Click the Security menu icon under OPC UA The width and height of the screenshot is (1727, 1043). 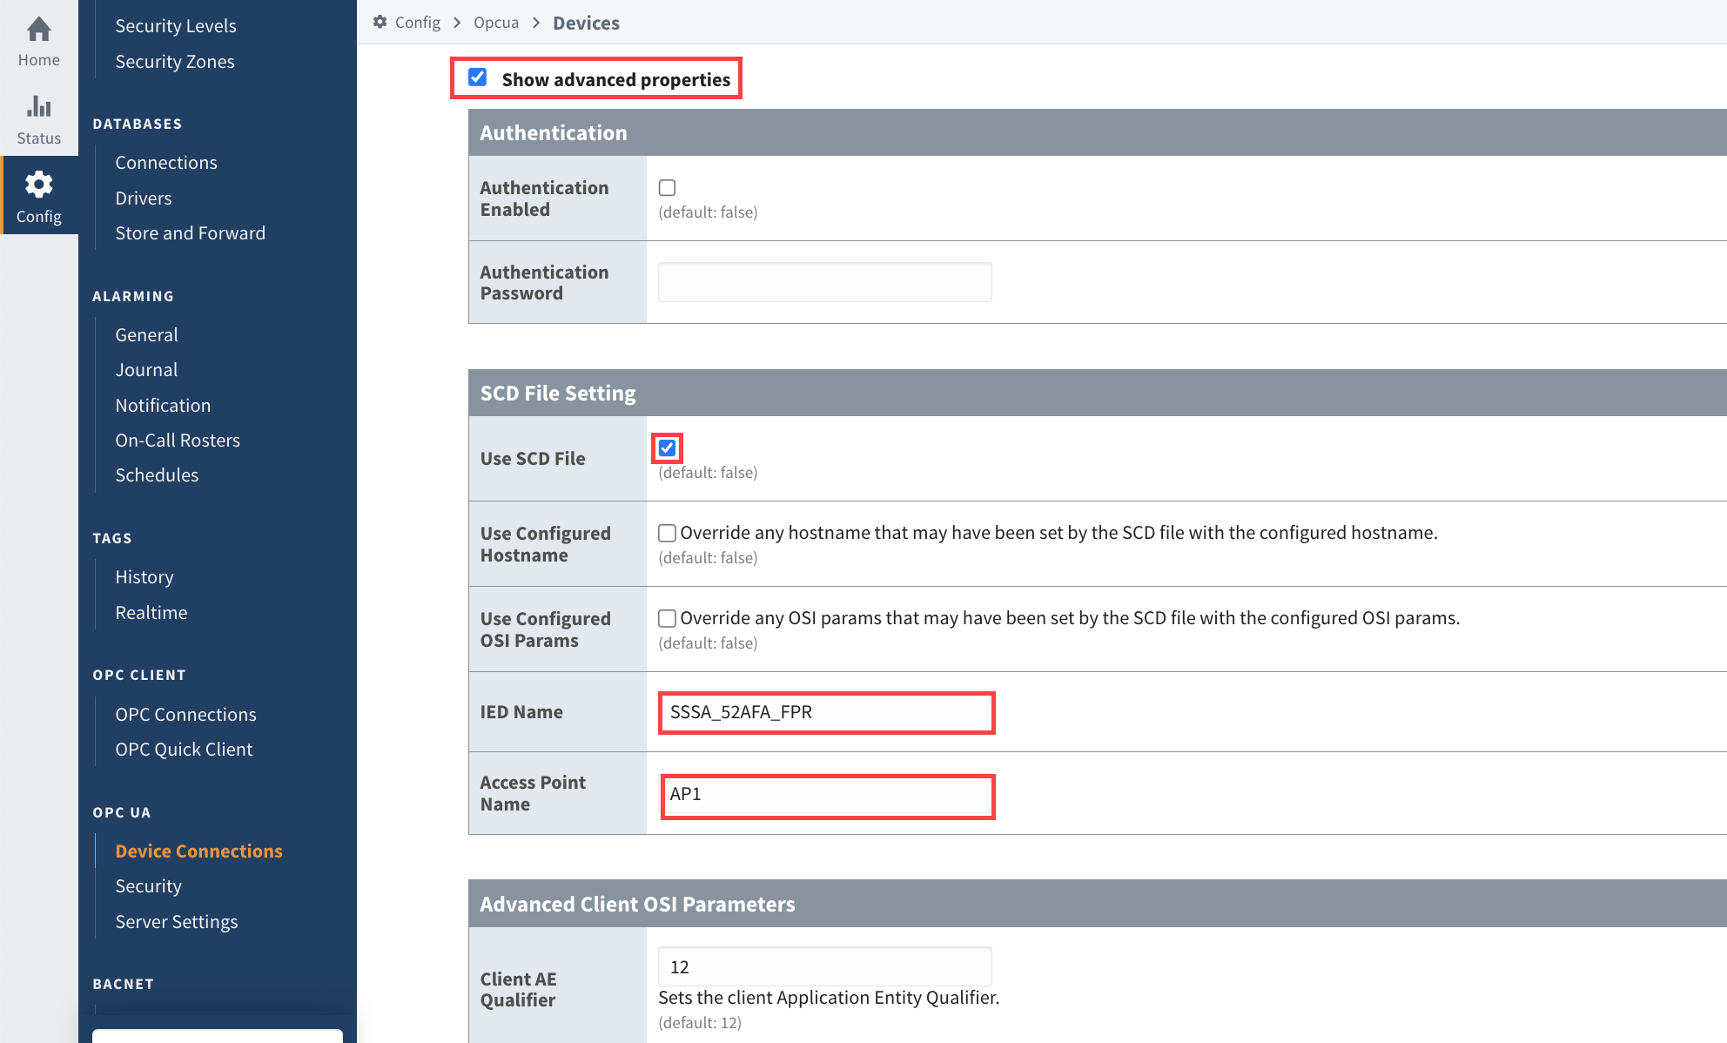pos(148,885)
